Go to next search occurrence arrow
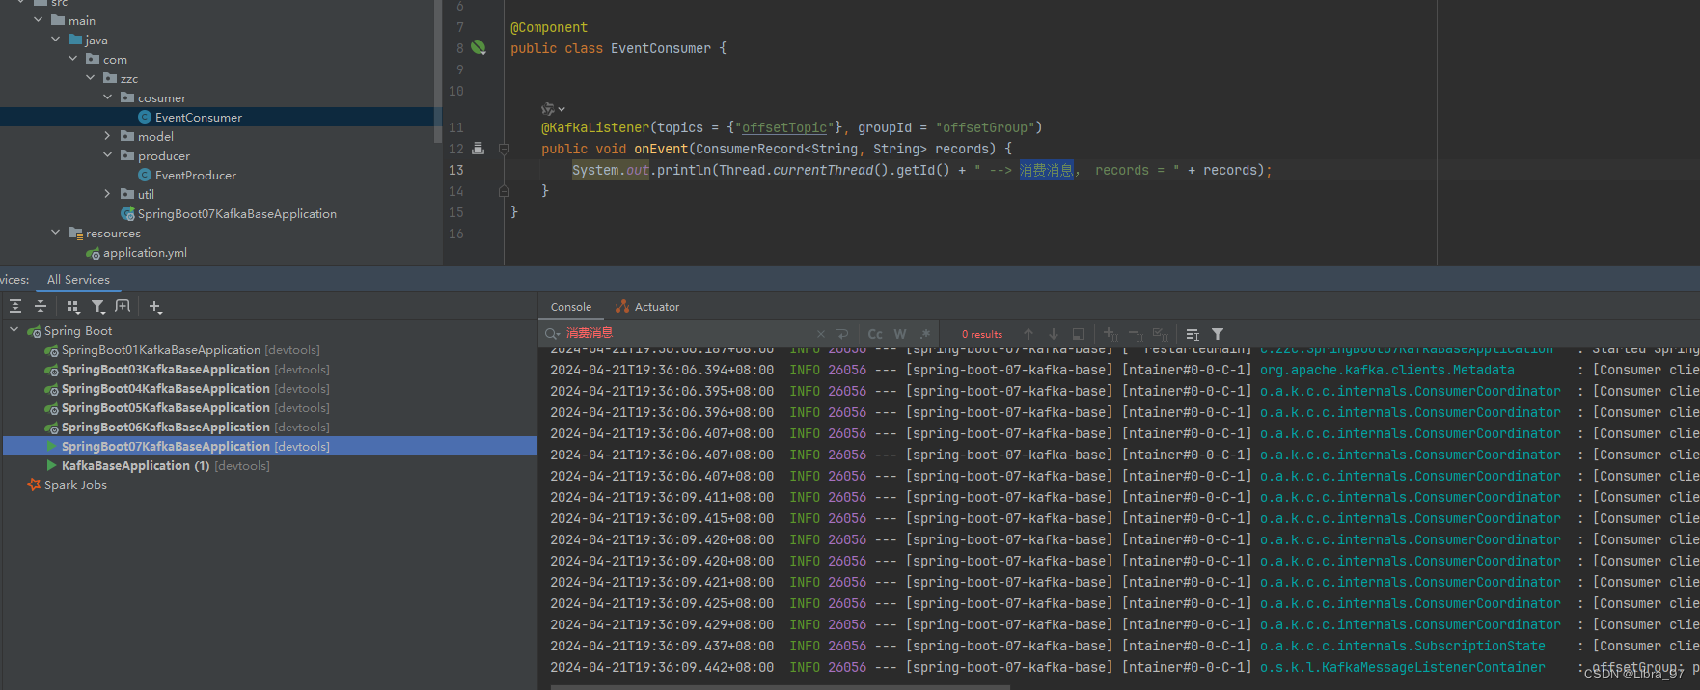The image size is (1700, 690). click(x=1054, y=334)
